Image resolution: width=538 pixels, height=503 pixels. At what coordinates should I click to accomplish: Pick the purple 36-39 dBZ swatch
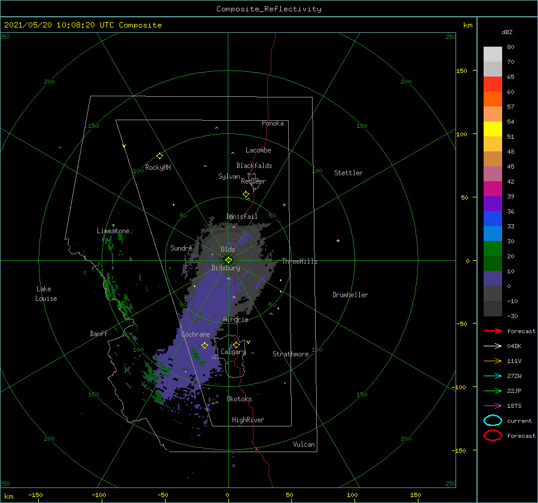tap(493, 203)
